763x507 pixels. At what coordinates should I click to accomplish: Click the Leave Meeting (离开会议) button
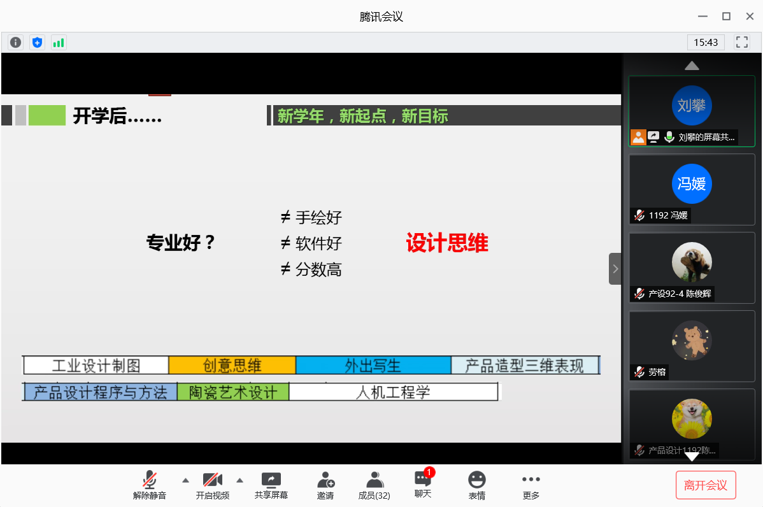click(x=706, y=485)
